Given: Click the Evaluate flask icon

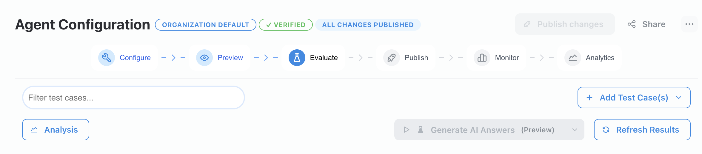Looking at the screenshot, I should click(x=297, y=58).
